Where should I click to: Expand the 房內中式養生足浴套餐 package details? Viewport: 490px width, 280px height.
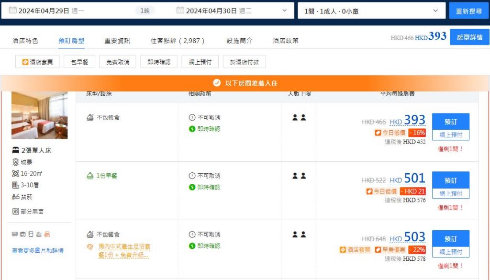point(123,251)
